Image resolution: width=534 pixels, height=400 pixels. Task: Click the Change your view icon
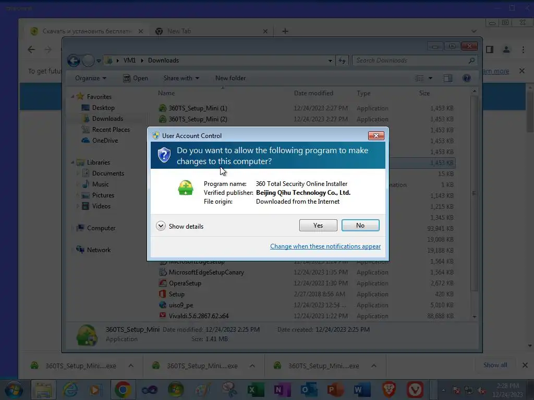[419, 78]
